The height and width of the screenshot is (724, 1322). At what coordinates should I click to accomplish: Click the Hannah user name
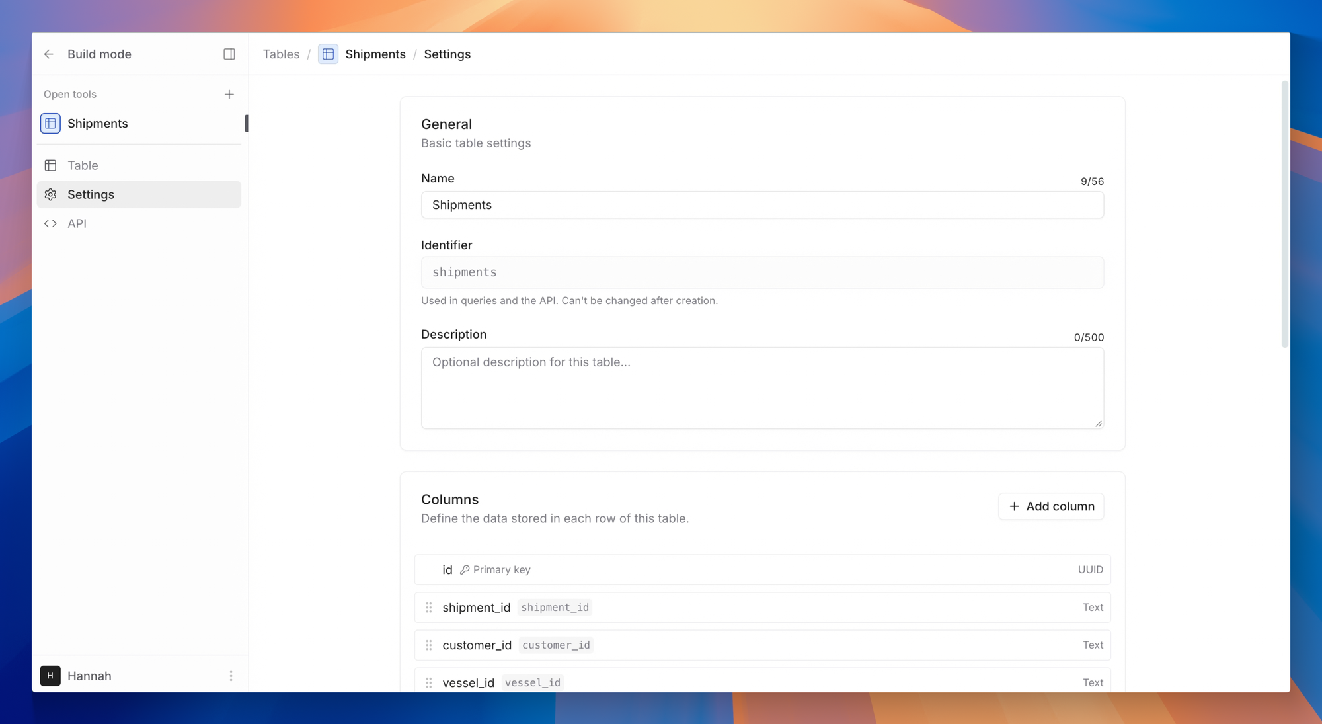point(89,676)
